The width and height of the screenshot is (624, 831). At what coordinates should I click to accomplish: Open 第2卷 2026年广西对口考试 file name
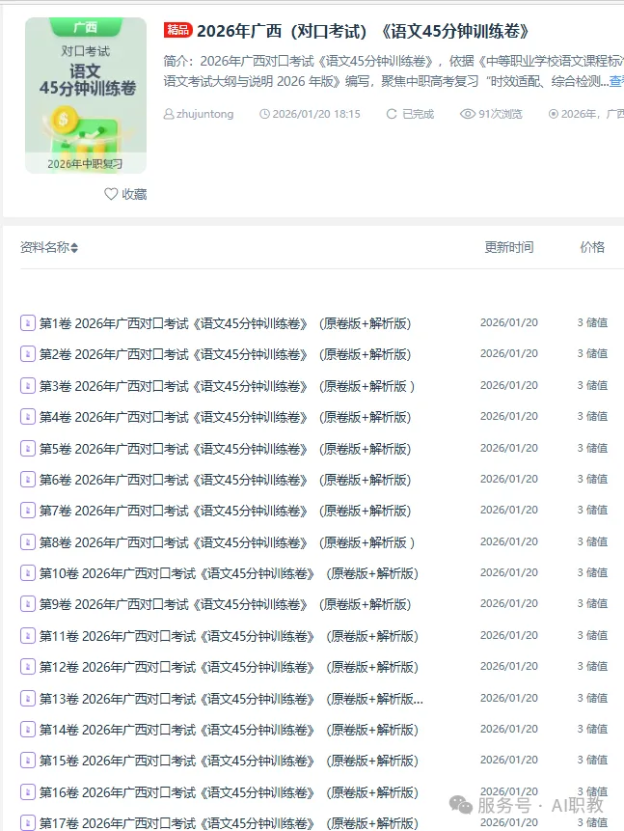[x=225, y=354]
